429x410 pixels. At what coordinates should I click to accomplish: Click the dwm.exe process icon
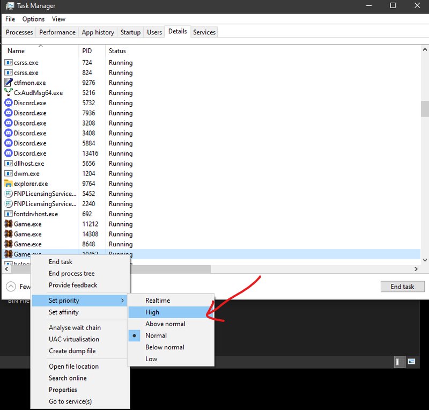[x=9, y=173]
